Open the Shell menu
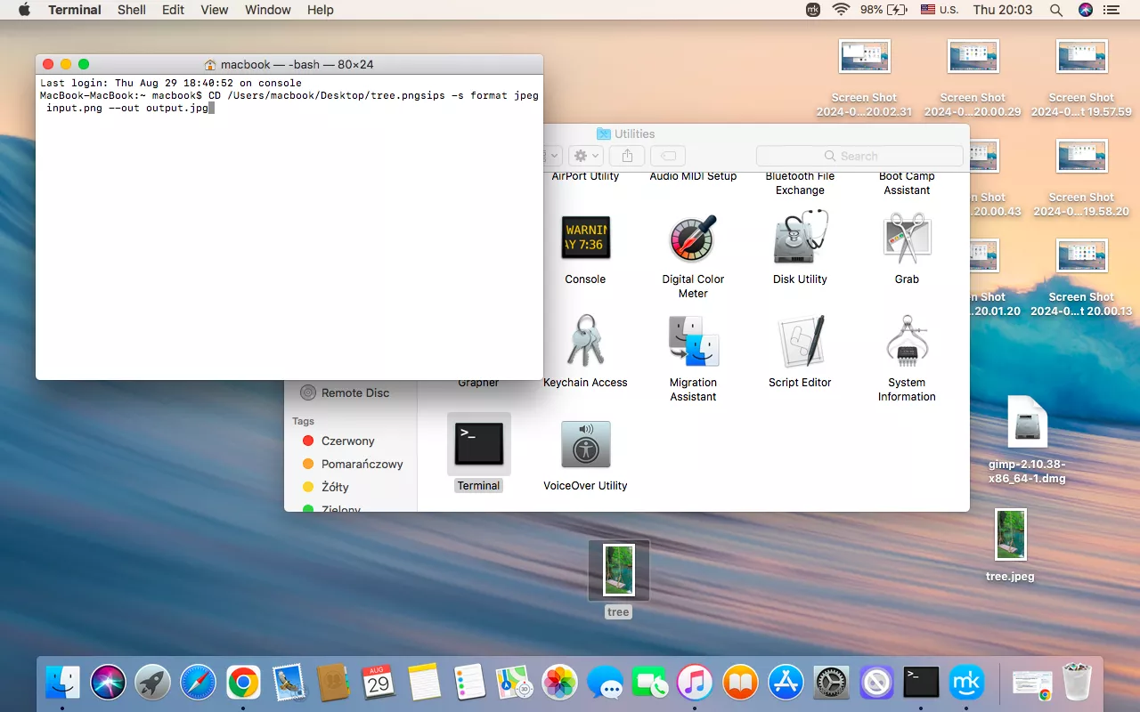 tap(132, 10)
